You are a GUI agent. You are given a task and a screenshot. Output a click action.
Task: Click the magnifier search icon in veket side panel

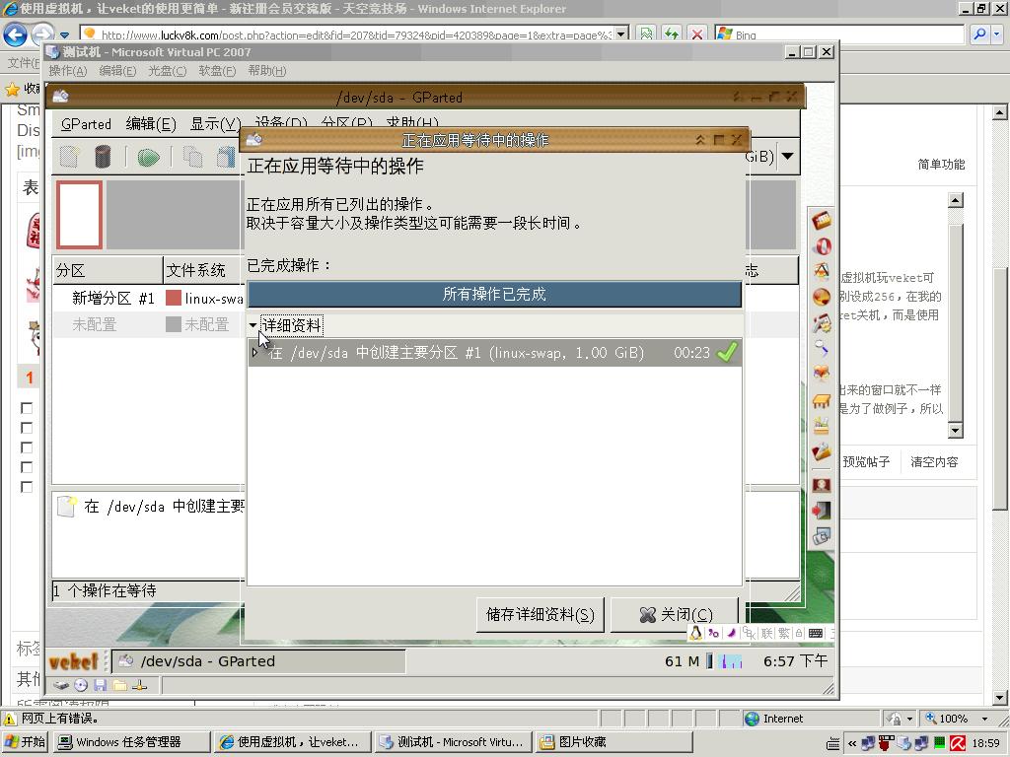[822, 348]
